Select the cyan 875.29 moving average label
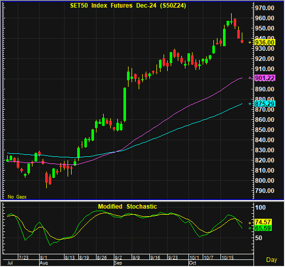The height and width of the screenshot is (267, 285). click(x=265, y=104)
